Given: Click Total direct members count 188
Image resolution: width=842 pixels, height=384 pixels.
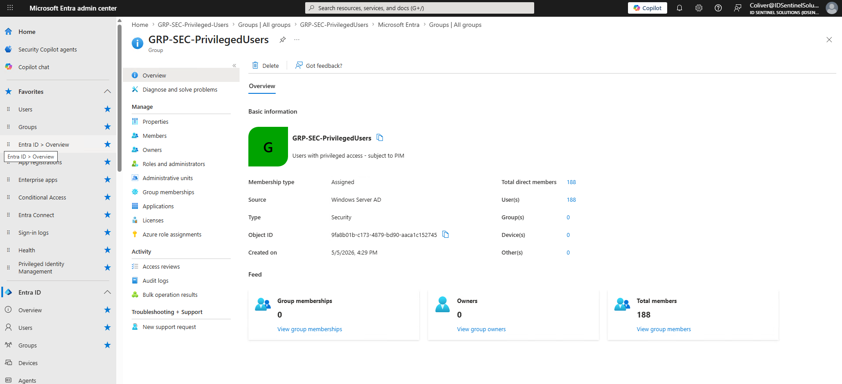Looking at the screenshot, I should [x=571, y=182].
